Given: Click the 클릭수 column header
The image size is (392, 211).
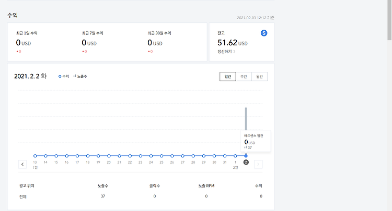Looking at the screenshot, I should pos(155,186).
